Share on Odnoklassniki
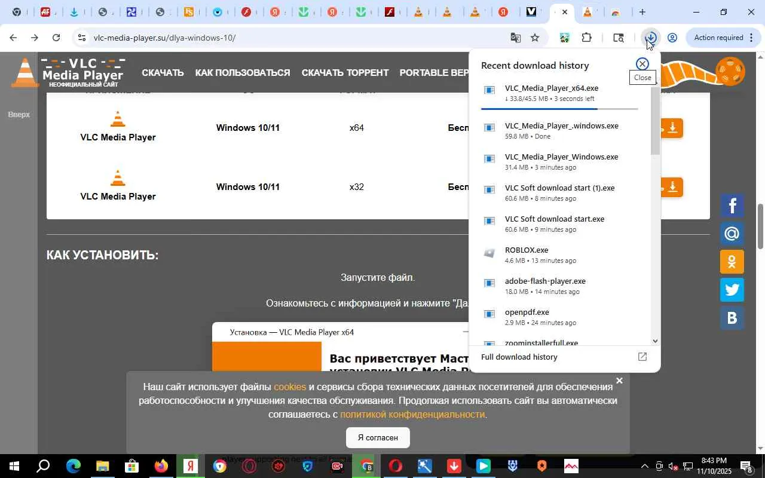Screen dimensions: 765x478 pos(732,262)
